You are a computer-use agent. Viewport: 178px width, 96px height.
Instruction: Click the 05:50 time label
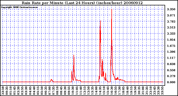coord(42,91)
